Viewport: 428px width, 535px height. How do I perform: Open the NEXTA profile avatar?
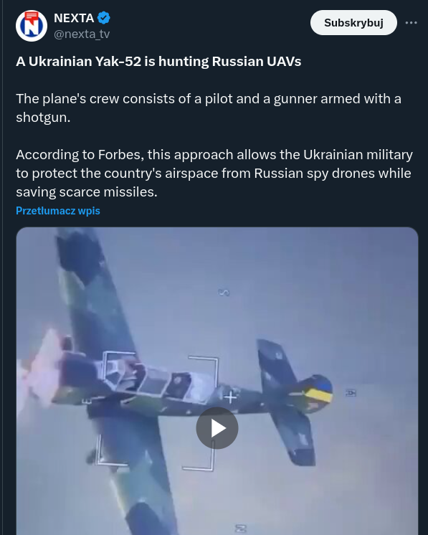32,26
